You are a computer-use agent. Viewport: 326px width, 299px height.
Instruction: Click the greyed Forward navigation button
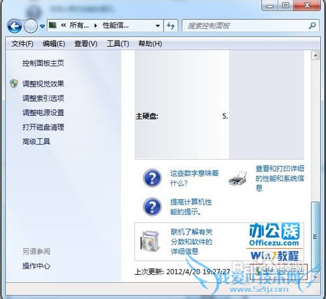(31, 26)
